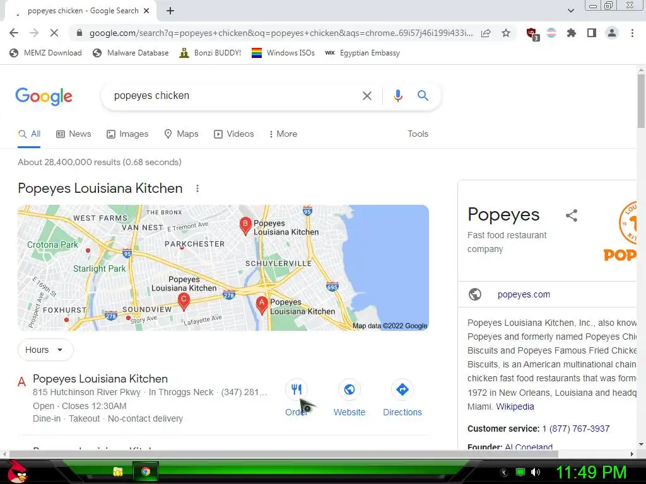Go back to the previous page
Image resolution: width=646 pixels, height=484 pixels.
(x=14, y=33)
